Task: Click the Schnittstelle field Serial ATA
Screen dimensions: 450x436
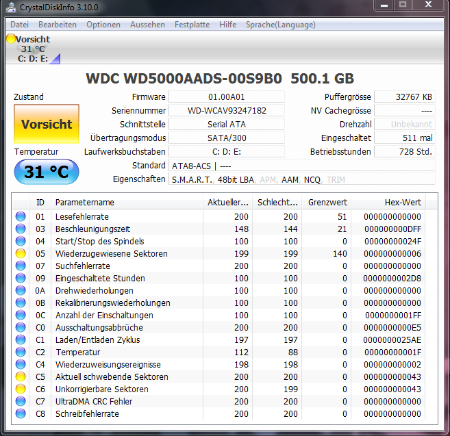Action: (227, 124)
